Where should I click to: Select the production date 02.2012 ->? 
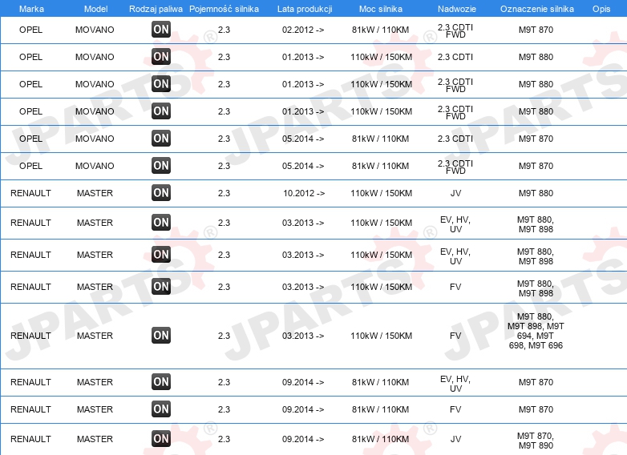tap(303, 30)
